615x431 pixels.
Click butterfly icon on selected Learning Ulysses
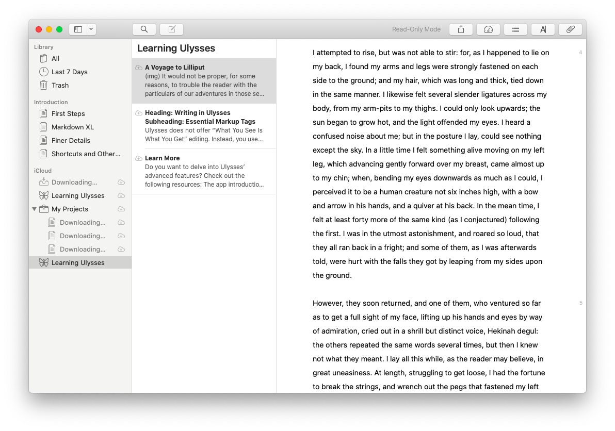click(x=43, y=262)
